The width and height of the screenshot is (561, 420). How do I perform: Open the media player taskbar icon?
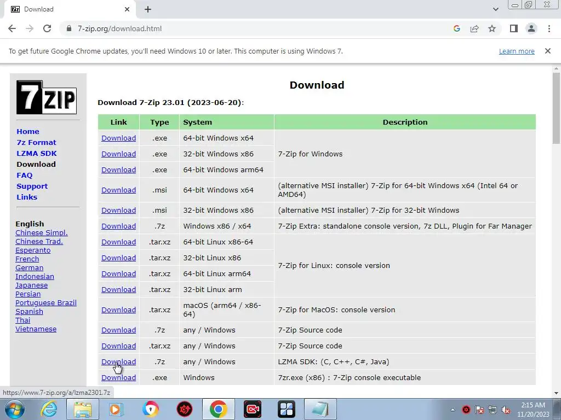pos(116,409)
